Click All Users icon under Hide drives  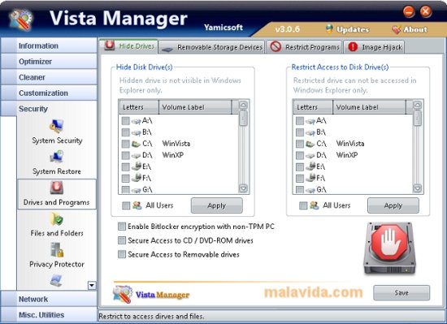pos(137,205)
